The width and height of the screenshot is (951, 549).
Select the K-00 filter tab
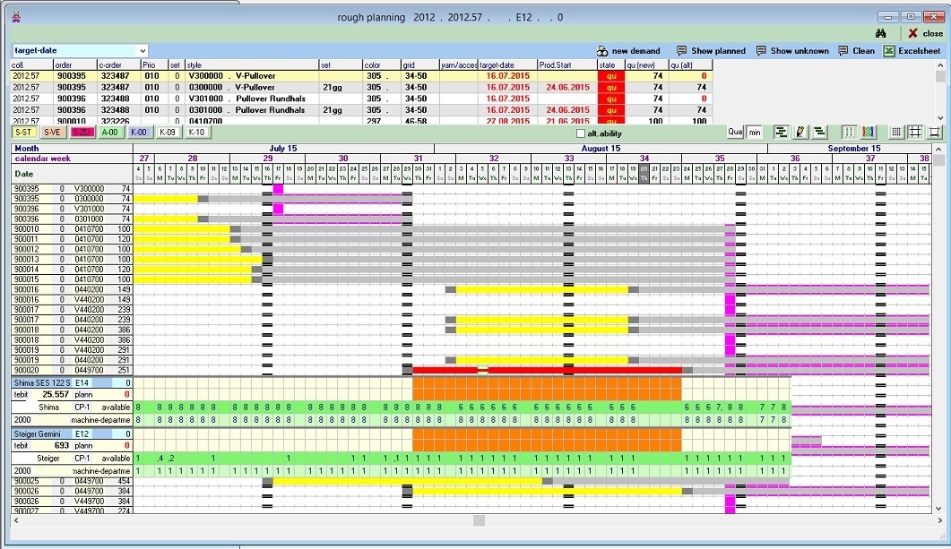pos(138,133)
